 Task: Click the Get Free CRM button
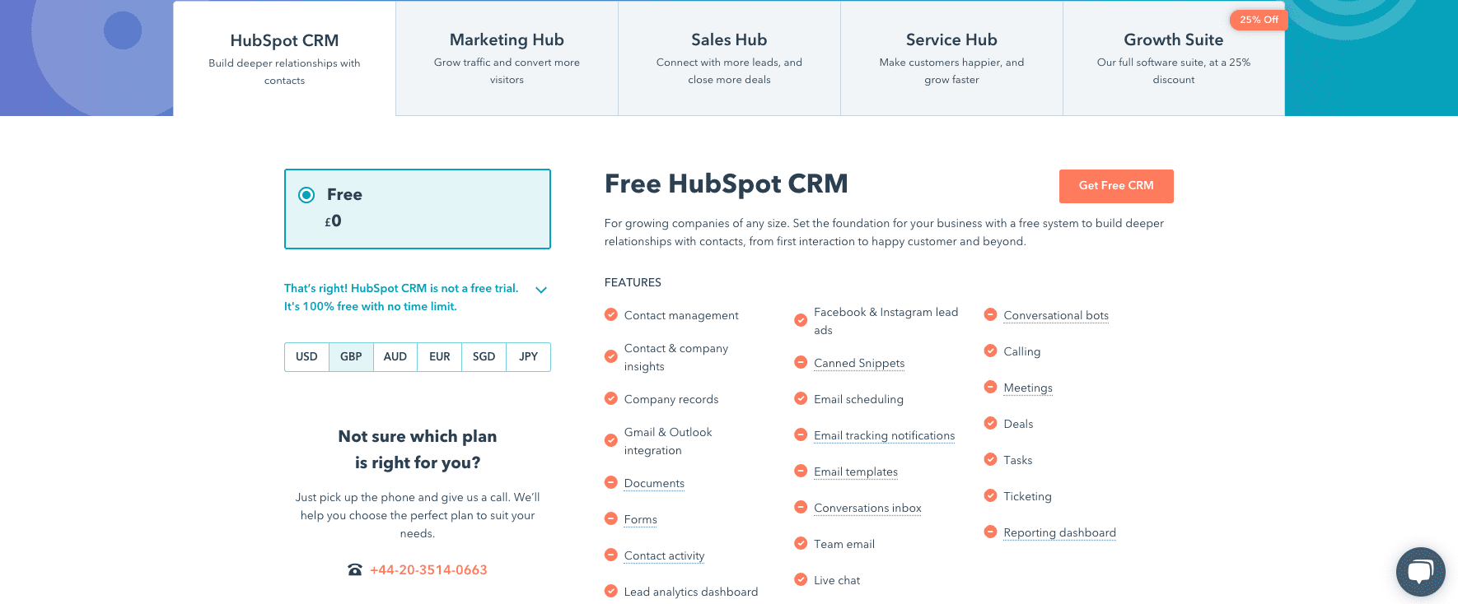tap(1115, 186)
